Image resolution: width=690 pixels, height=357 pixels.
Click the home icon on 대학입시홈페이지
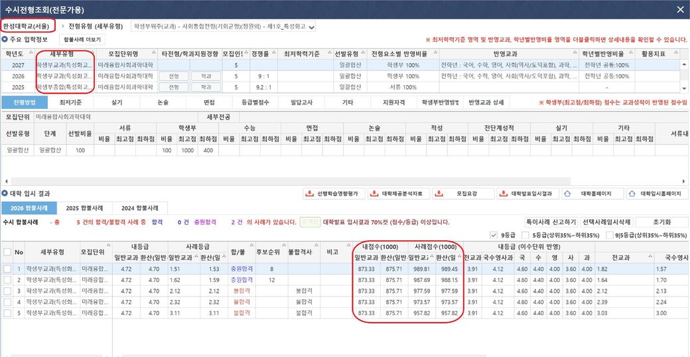pos(632,194)
